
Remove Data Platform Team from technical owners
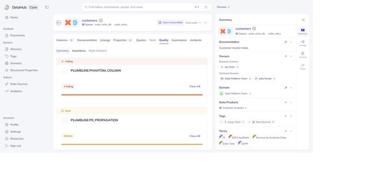point(250,79)
